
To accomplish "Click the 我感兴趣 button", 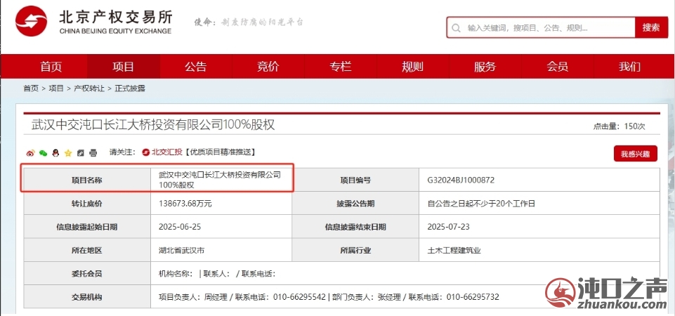I will coord(636,154).
